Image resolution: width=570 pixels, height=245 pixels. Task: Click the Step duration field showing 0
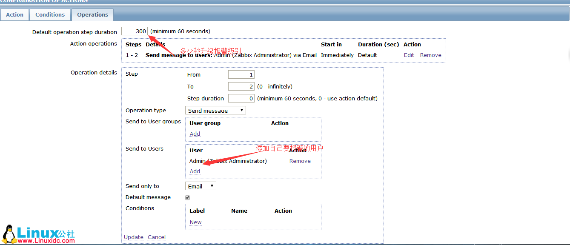241,98
